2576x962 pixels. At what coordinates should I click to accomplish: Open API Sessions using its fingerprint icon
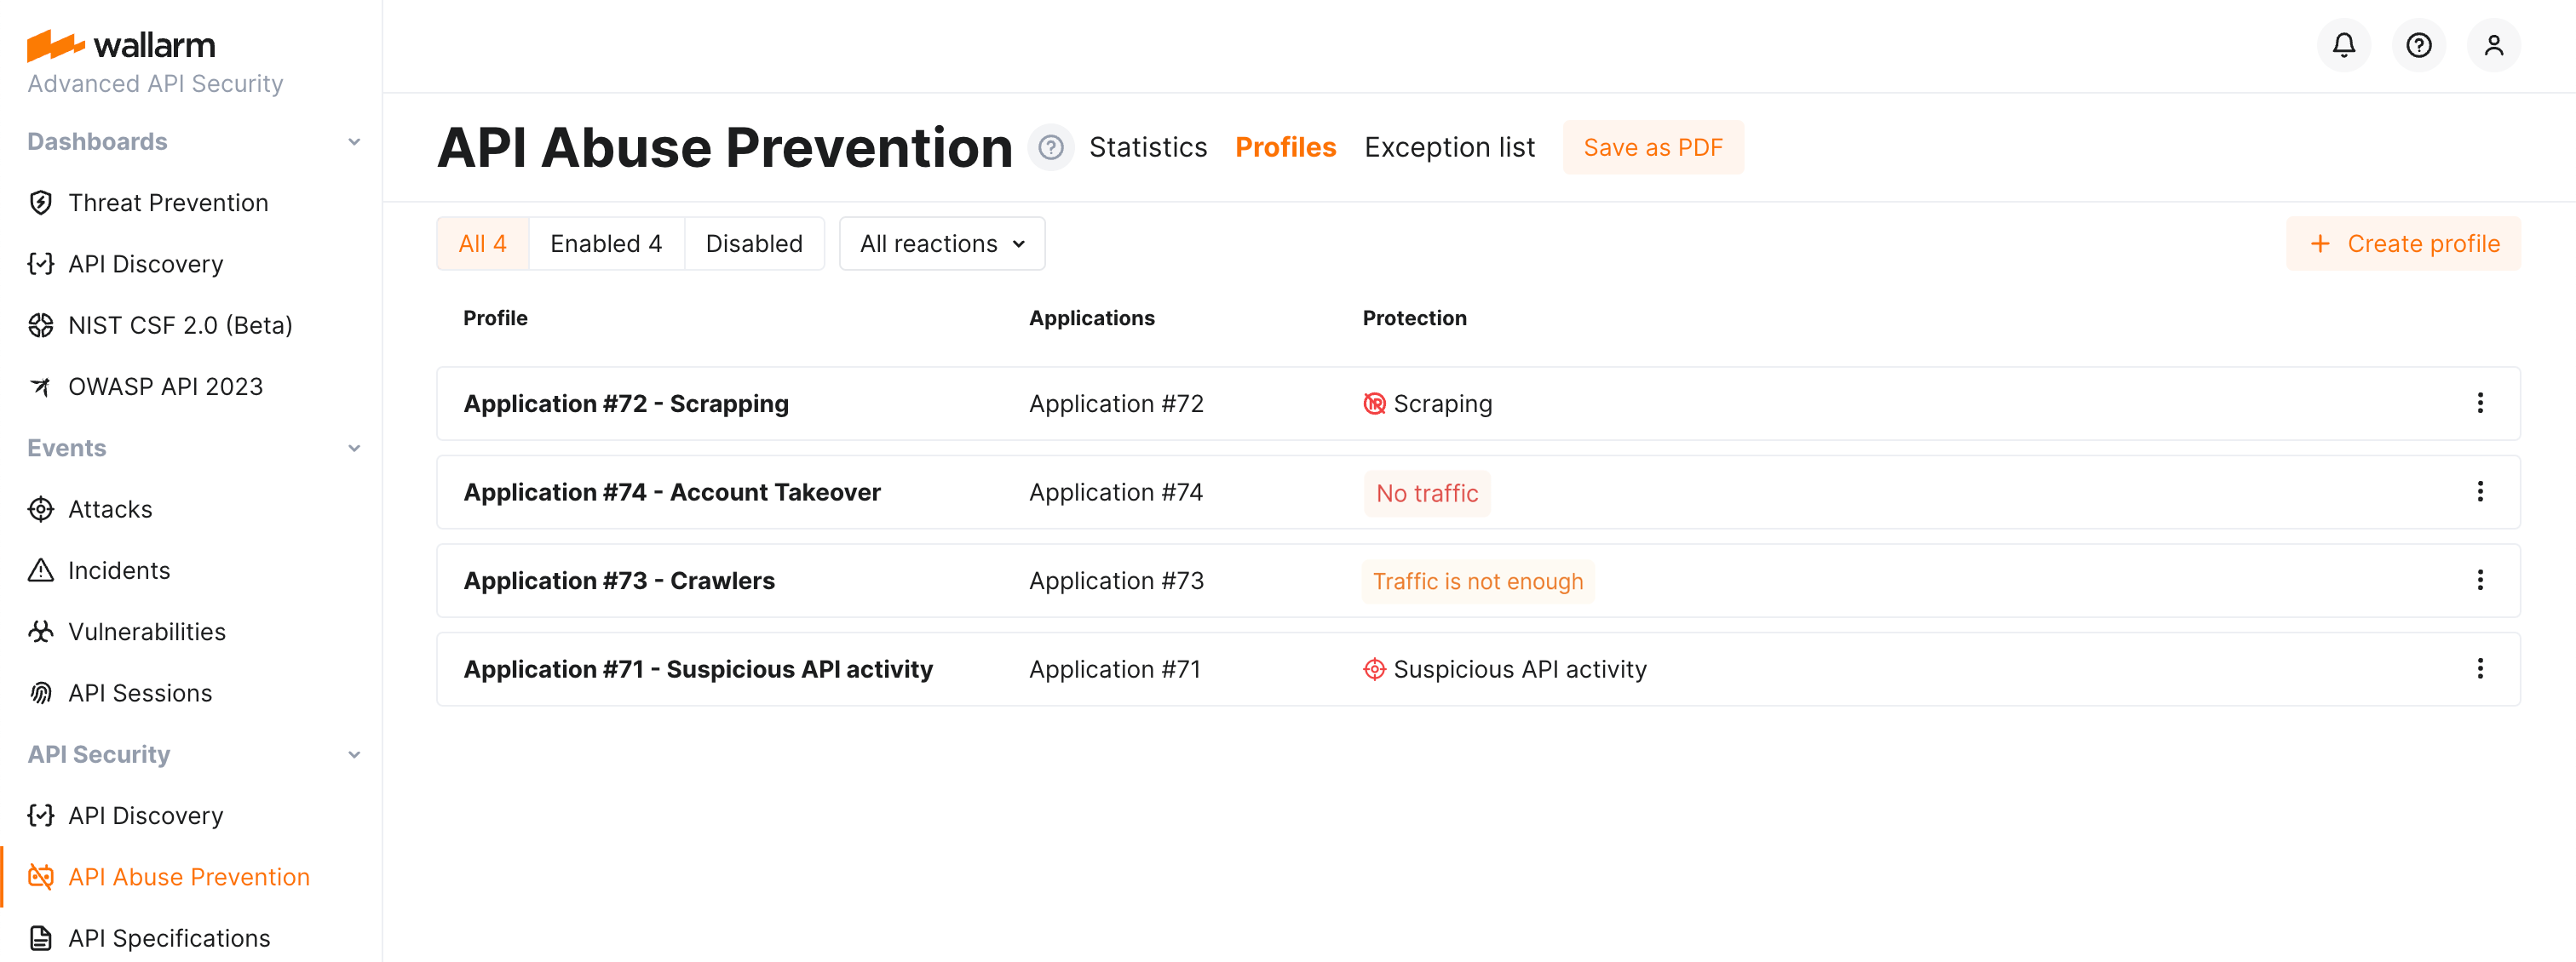click(40, 692)
